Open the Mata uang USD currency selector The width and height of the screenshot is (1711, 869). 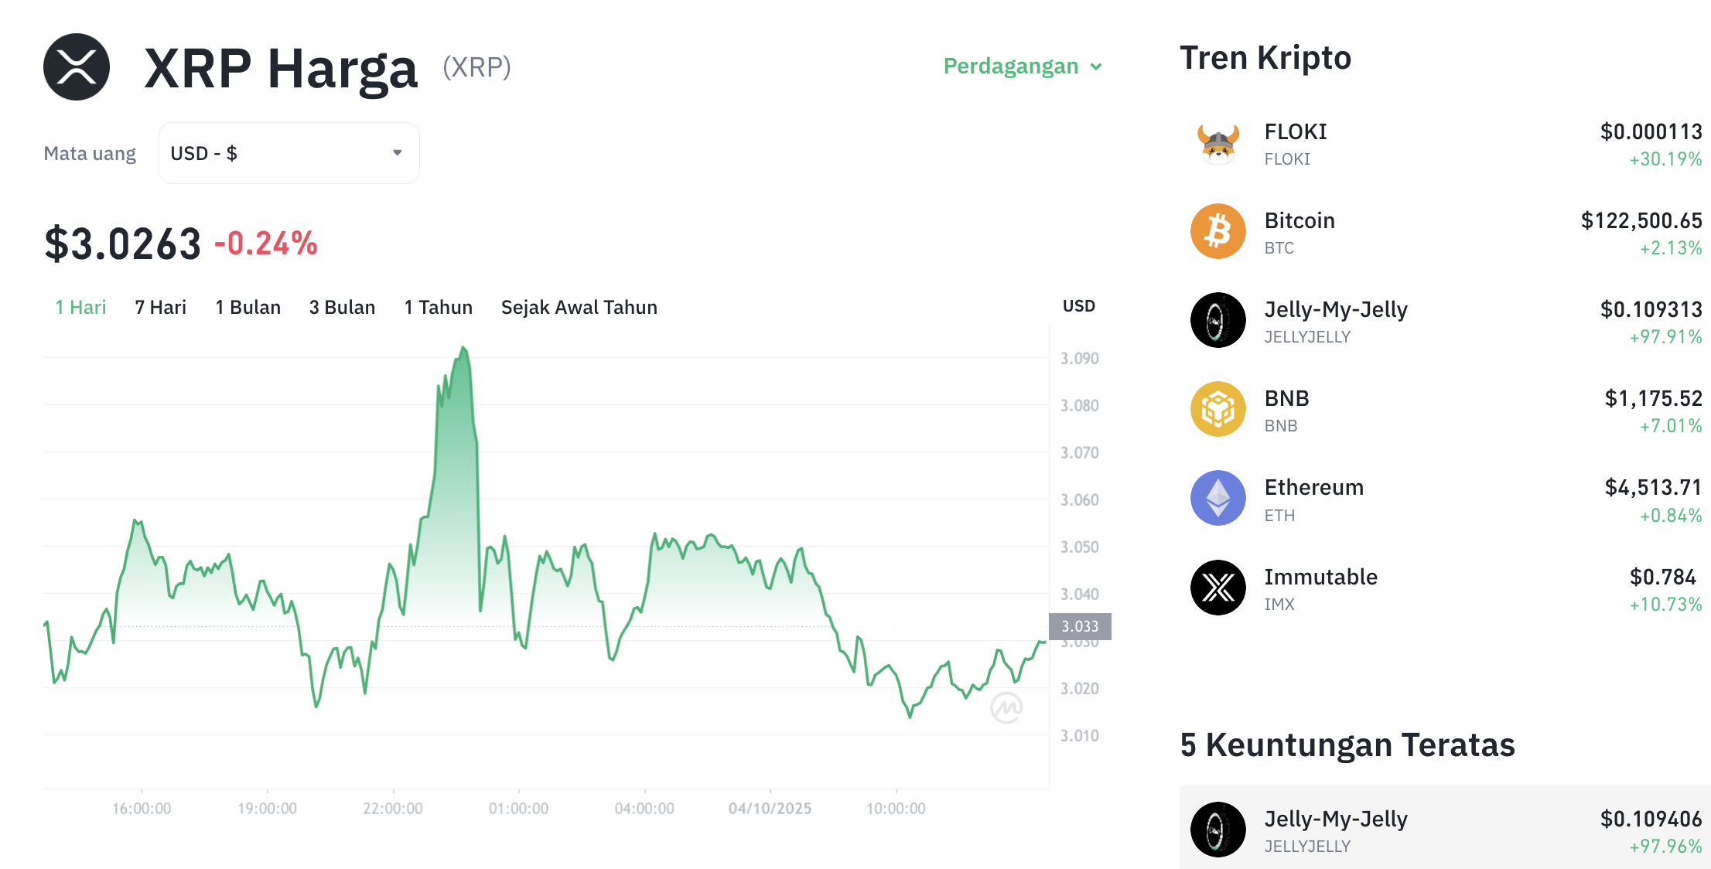pyautogui.click(x=289, y=153)
